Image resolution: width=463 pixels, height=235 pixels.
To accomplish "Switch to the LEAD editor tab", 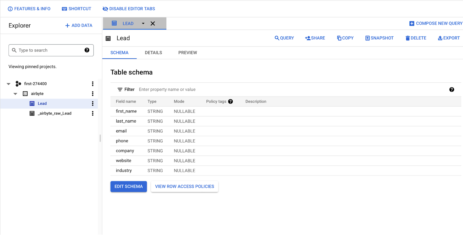I will pyautogui.click(x=128, y=23).
